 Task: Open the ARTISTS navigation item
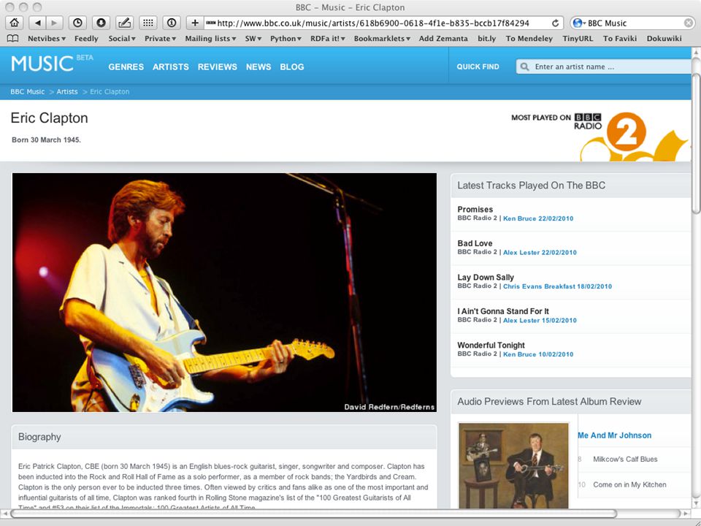click(171, 66)
